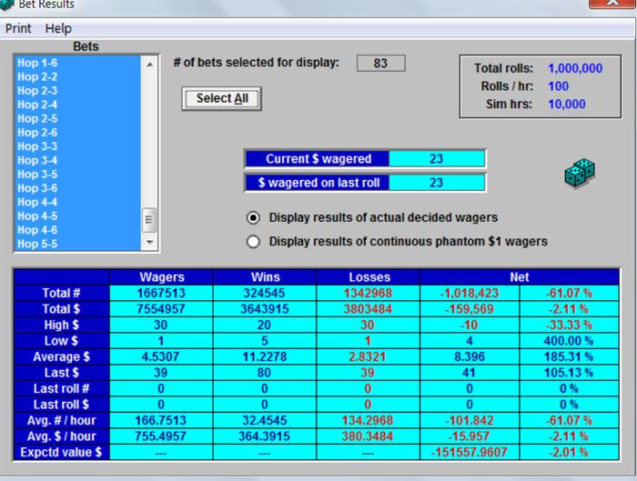Click the bets list scrollbar thumb
637x481 pixels.
149,220
